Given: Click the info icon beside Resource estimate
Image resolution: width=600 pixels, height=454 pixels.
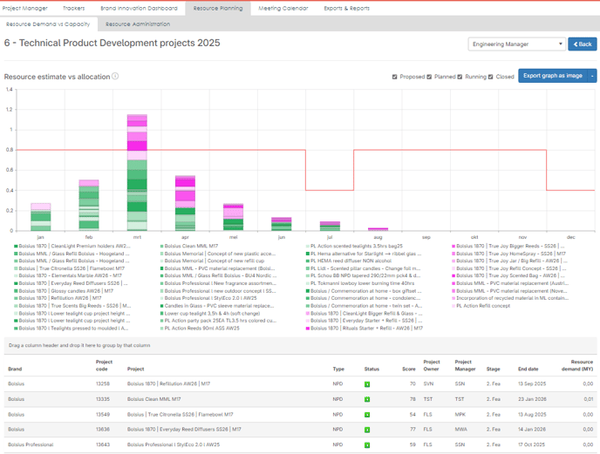Looking at the screenshot, I should click(115, 76).
